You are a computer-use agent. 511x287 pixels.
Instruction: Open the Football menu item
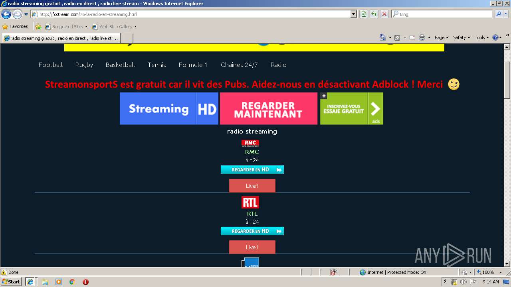51,65
